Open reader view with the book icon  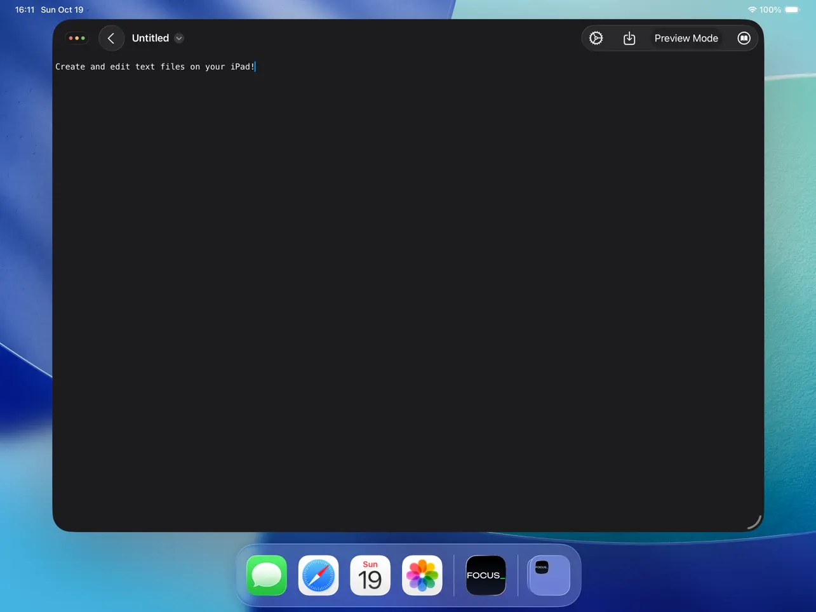click(744, 37)
